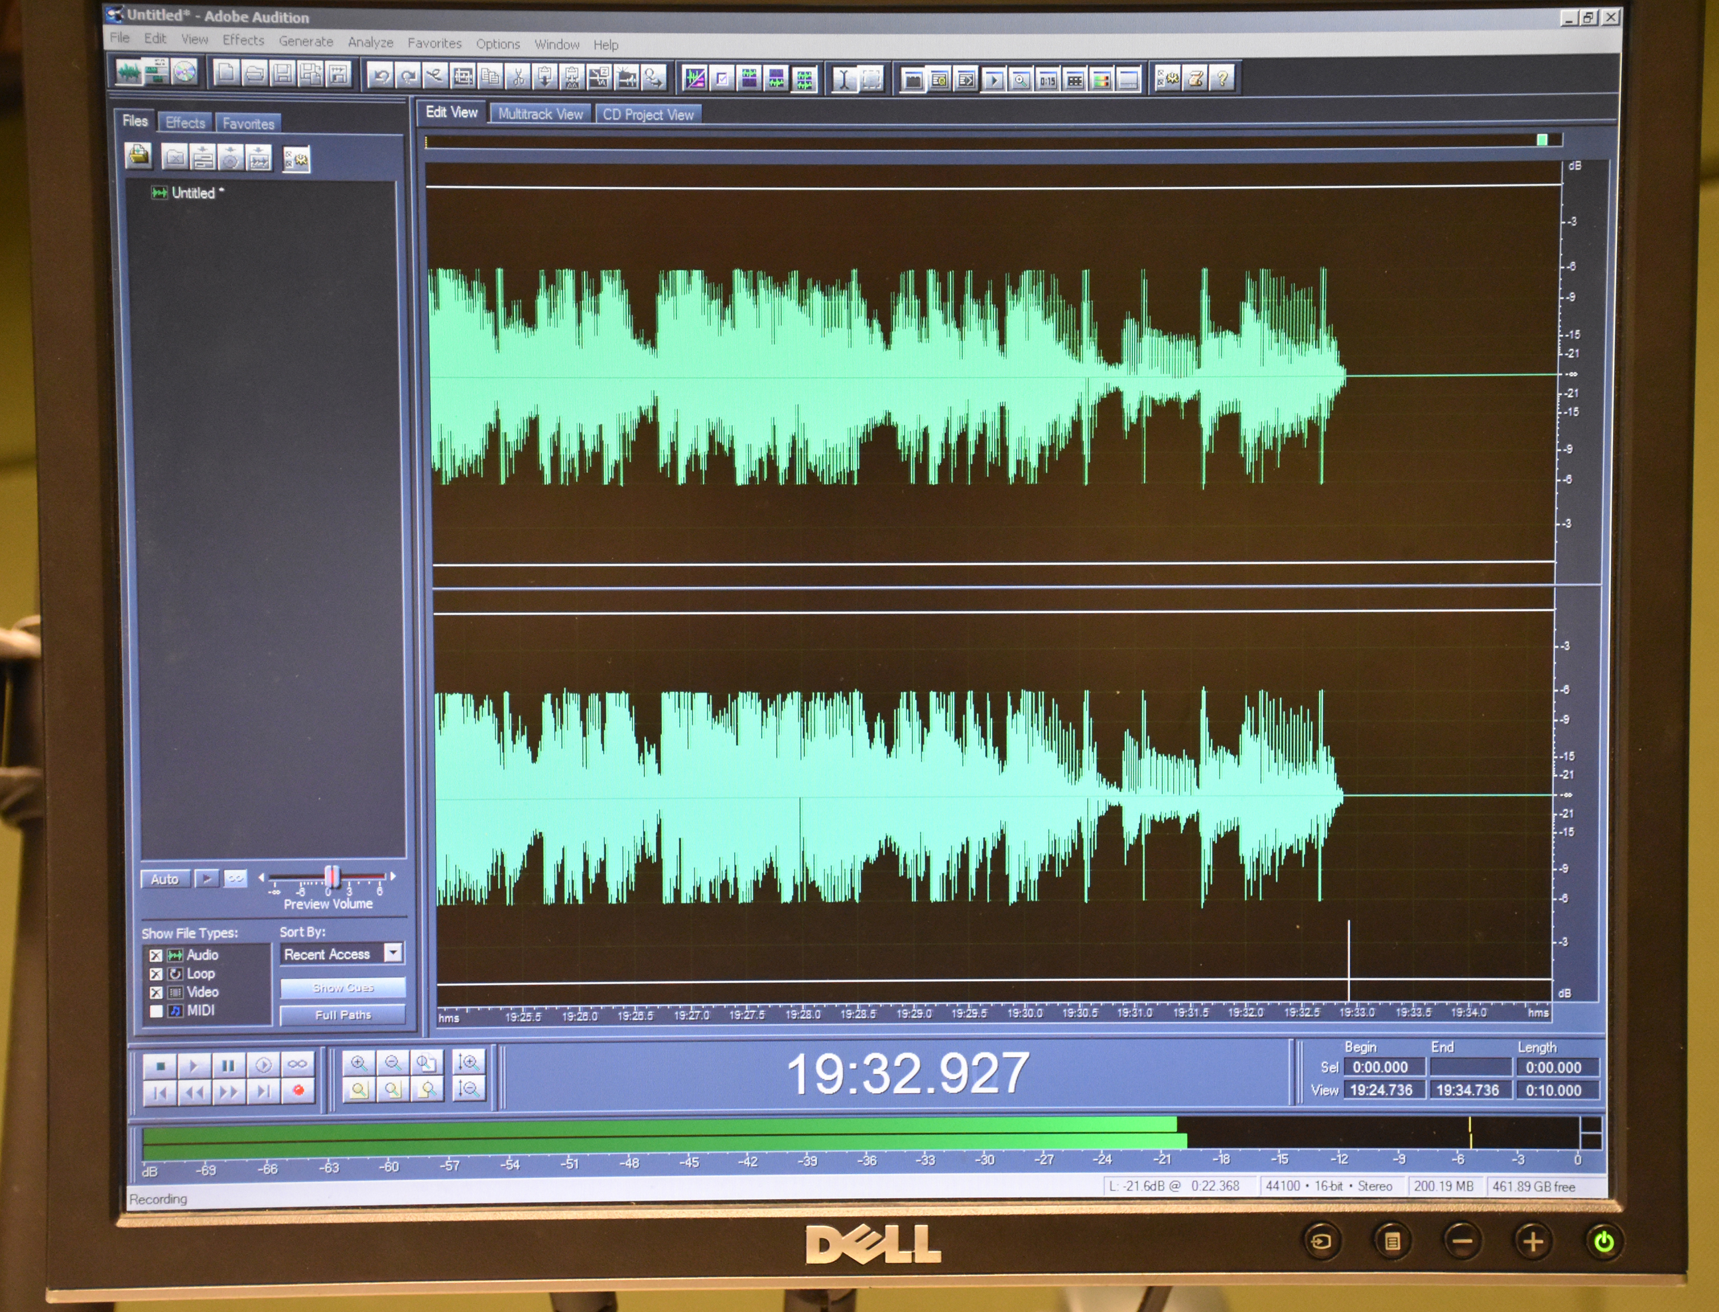Uncheck the Video file type checkbox

coord(155,992)
